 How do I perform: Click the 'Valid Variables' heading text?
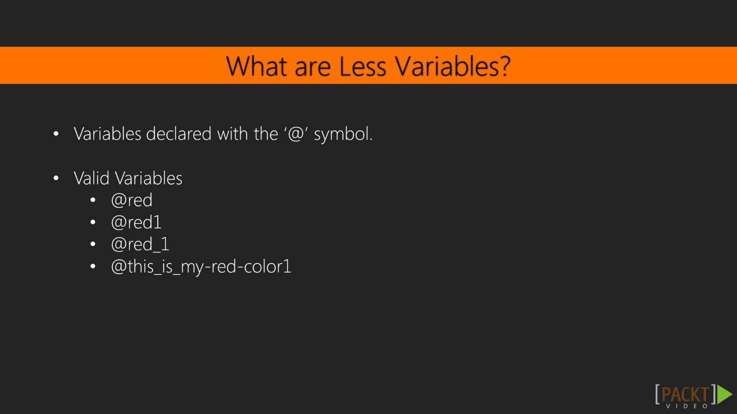coord(128,178)
